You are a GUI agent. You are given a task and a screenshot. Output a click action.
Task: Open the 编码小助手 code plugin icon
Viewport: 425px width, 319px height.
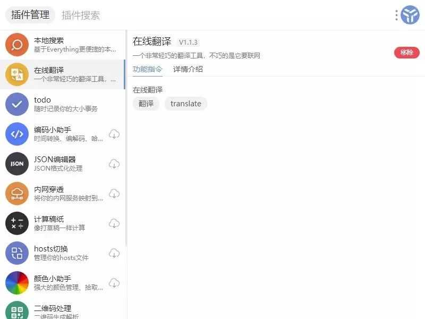click(16, 134)
